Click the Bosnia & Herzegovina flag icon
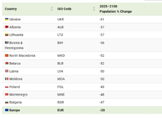 (x=7, y=43)
